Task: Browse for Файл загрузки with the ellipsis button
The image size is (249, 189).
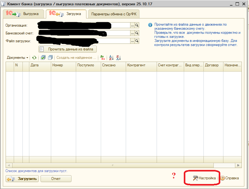Action: coord(132,41)
